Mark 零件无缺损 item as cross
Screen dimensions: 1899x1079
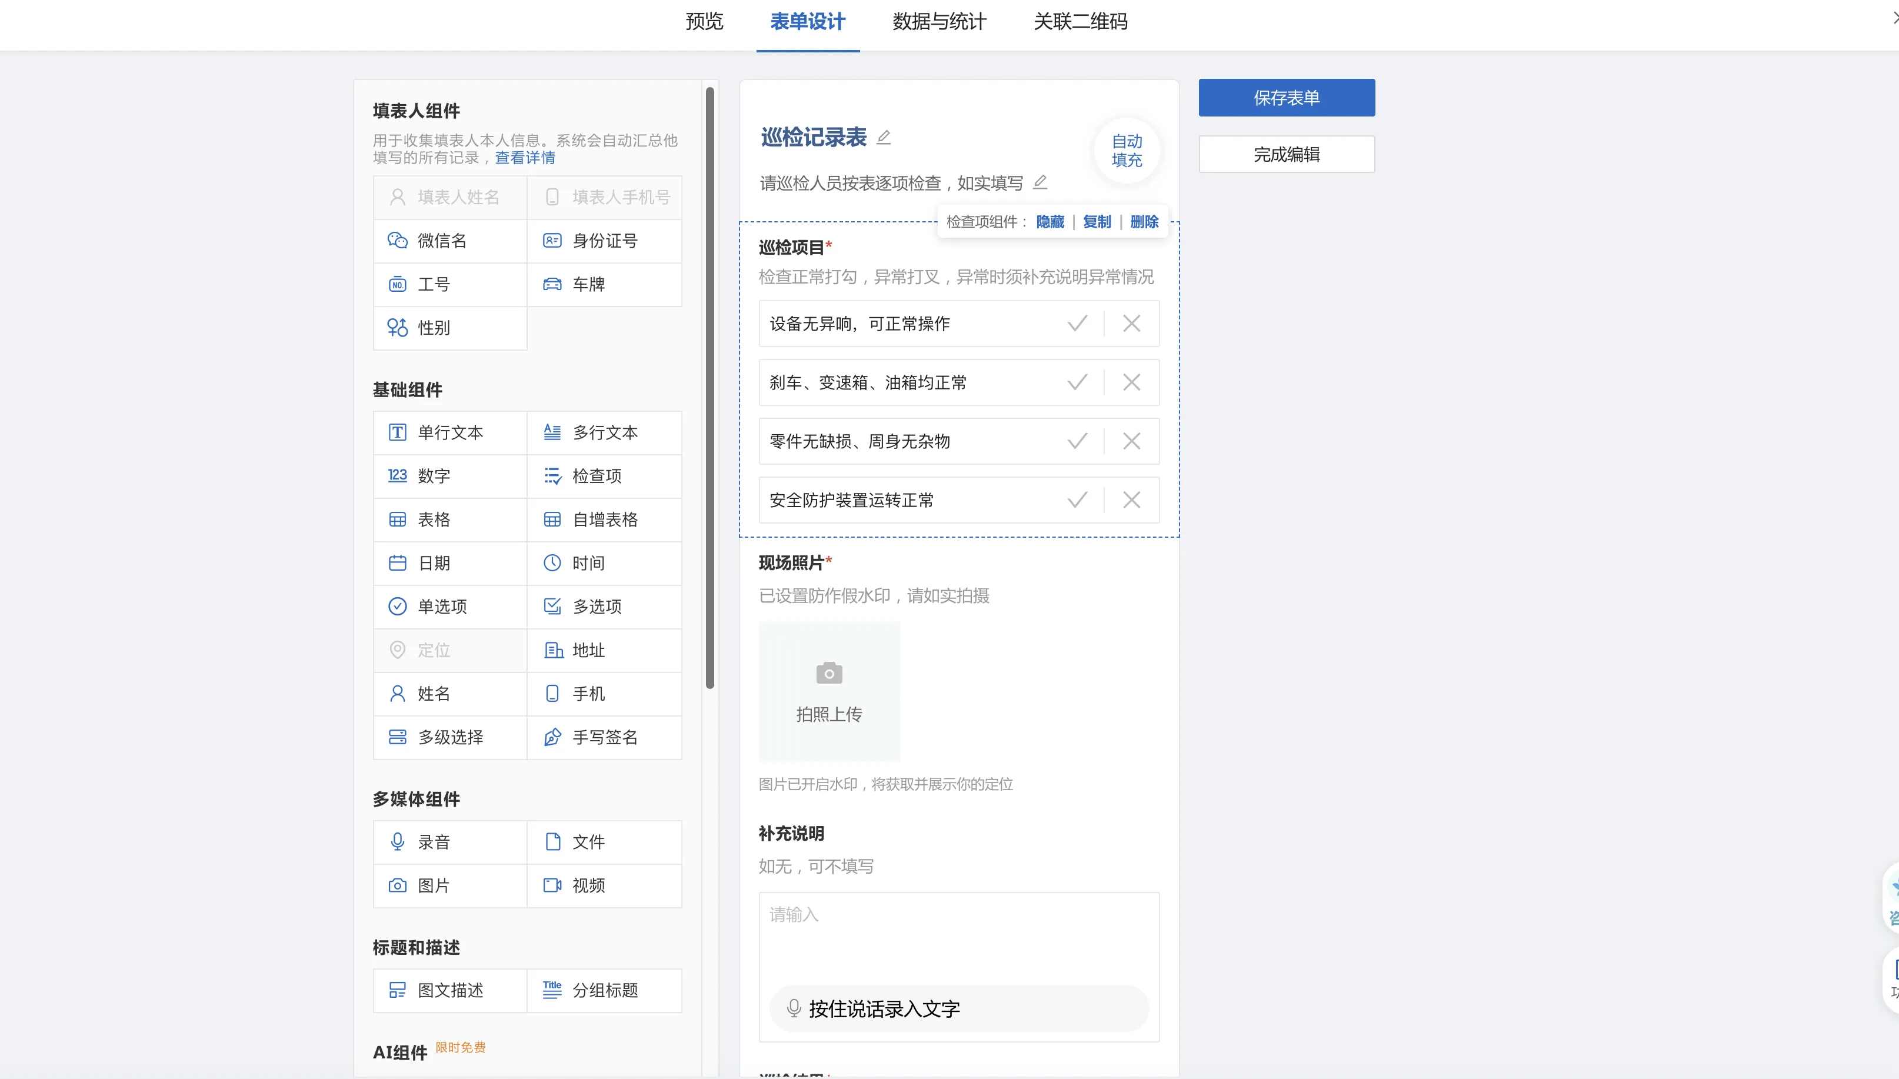[1131, 442]
